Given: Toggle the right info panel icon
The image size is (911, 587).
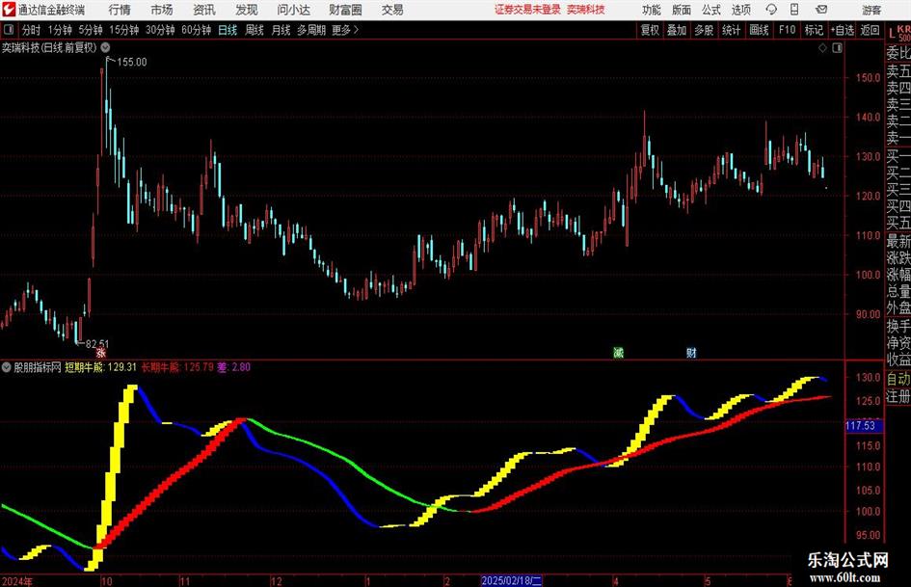Looking at the screenshot, I should tap(837, 48).
